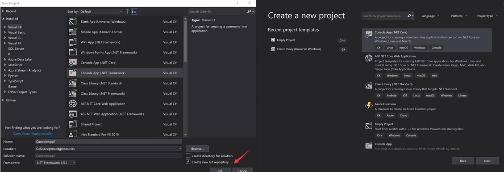This screenshot has height=172, width=504.
Task: Click the Name field containing ConsoleApp7
Action: pyautogui.click(x=108, y=141)
